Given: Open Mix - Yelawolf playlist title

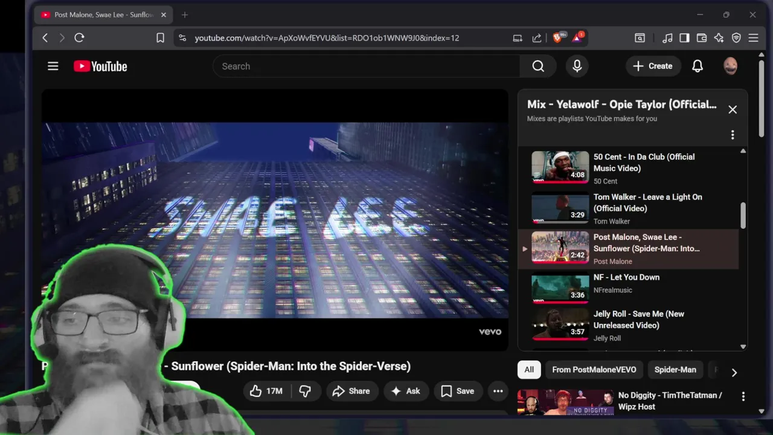Looking at the screenshot, I should (x=622, y=105).
